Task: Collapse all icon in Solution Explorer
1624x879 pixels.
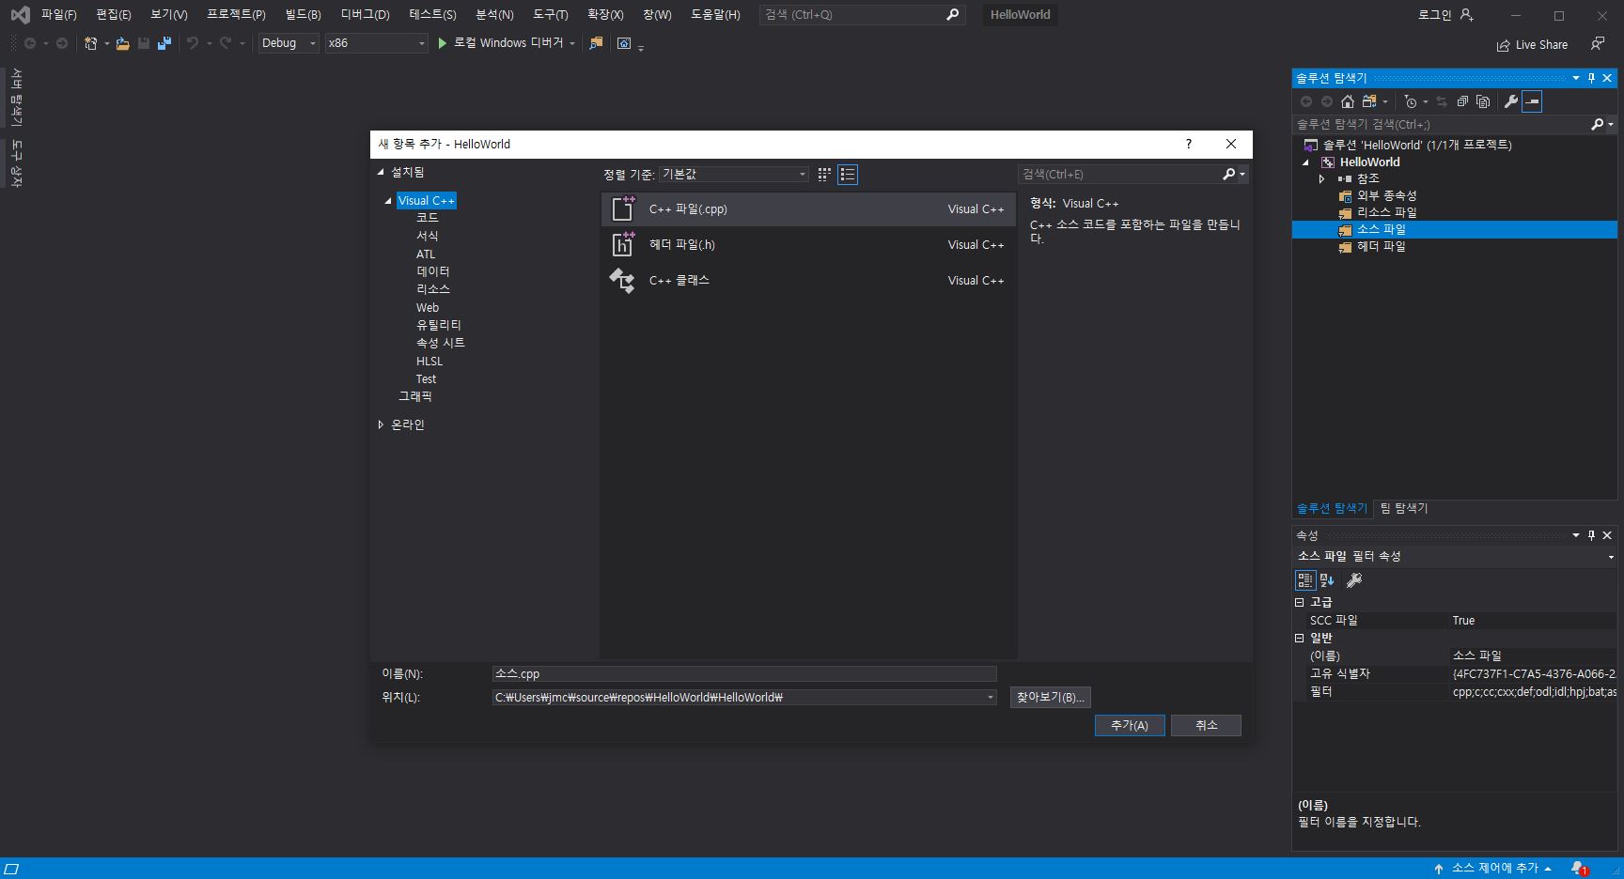Action: point(1462,101)
